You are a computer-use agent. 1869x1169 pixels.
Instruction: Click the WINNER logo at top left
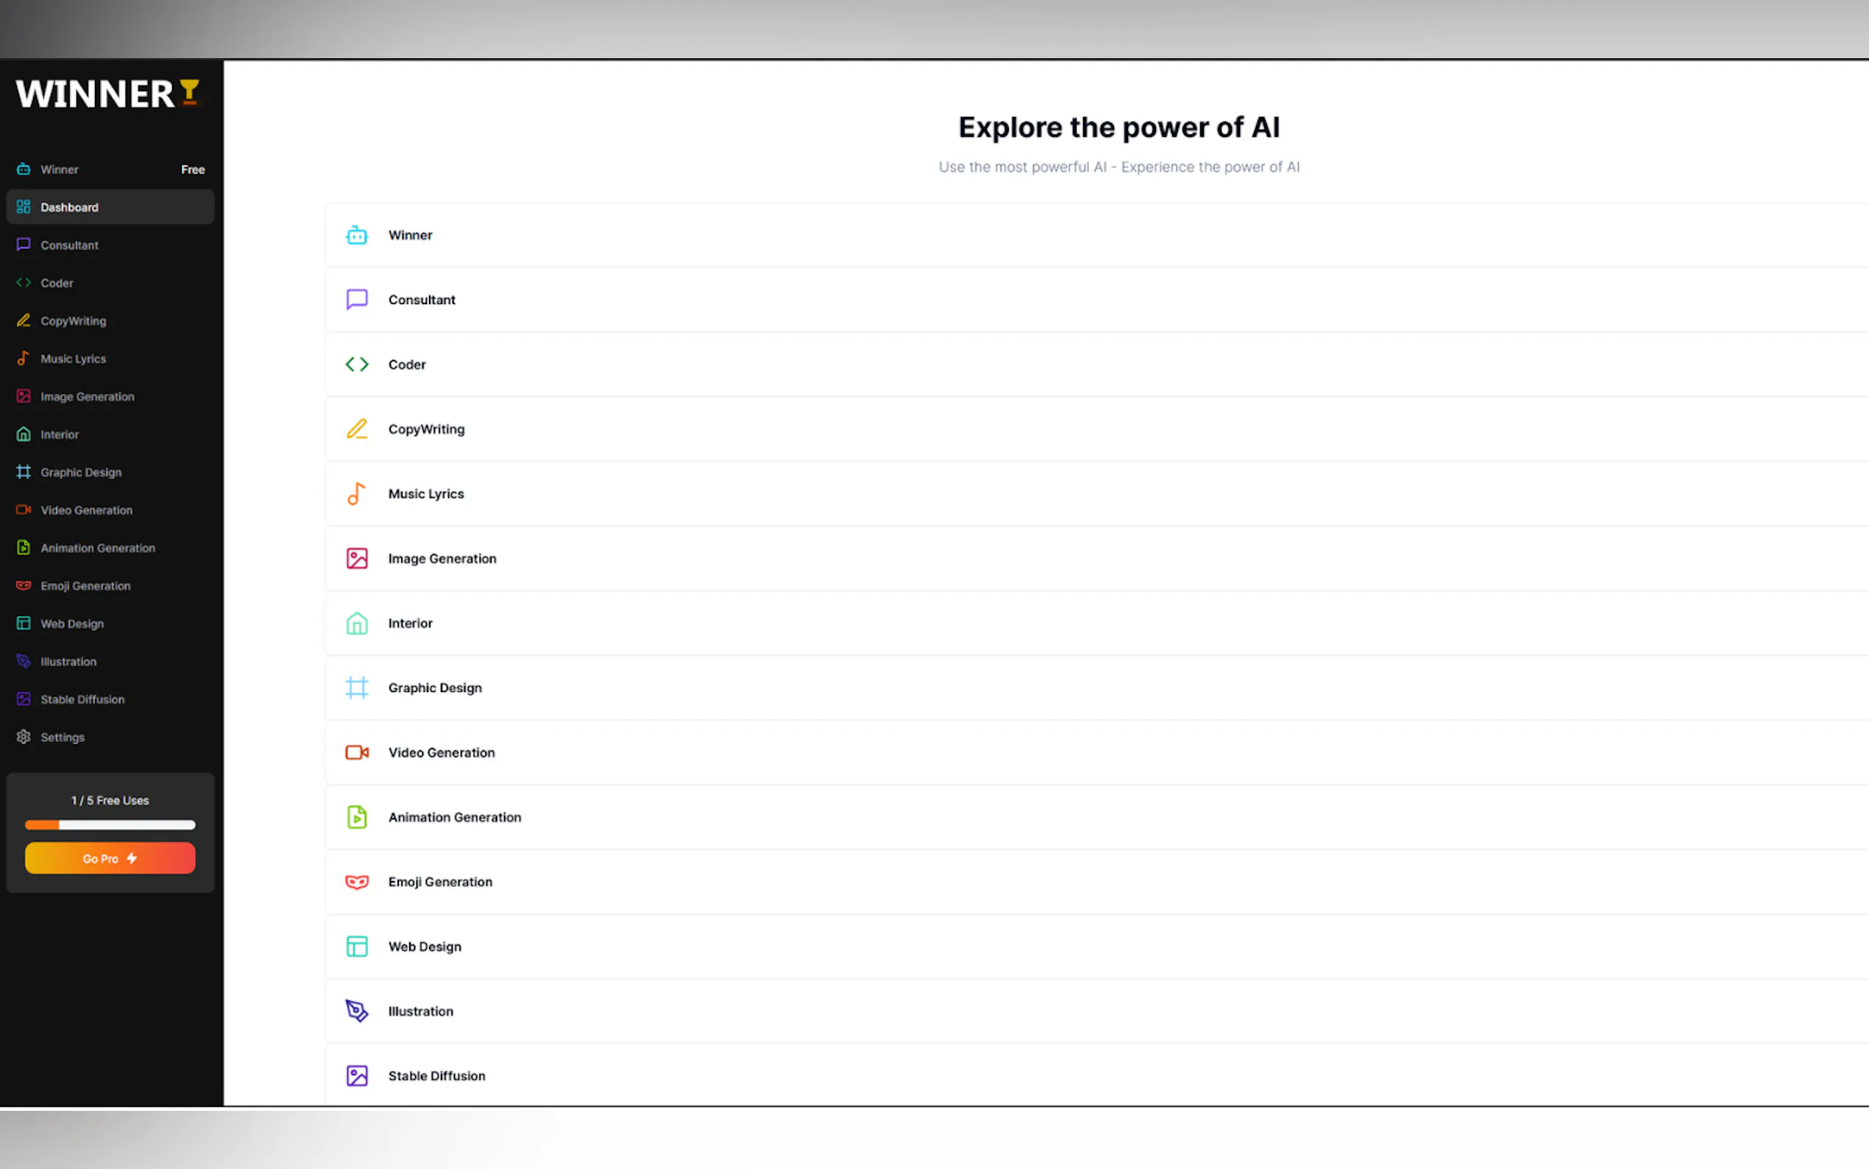[108, 94]
